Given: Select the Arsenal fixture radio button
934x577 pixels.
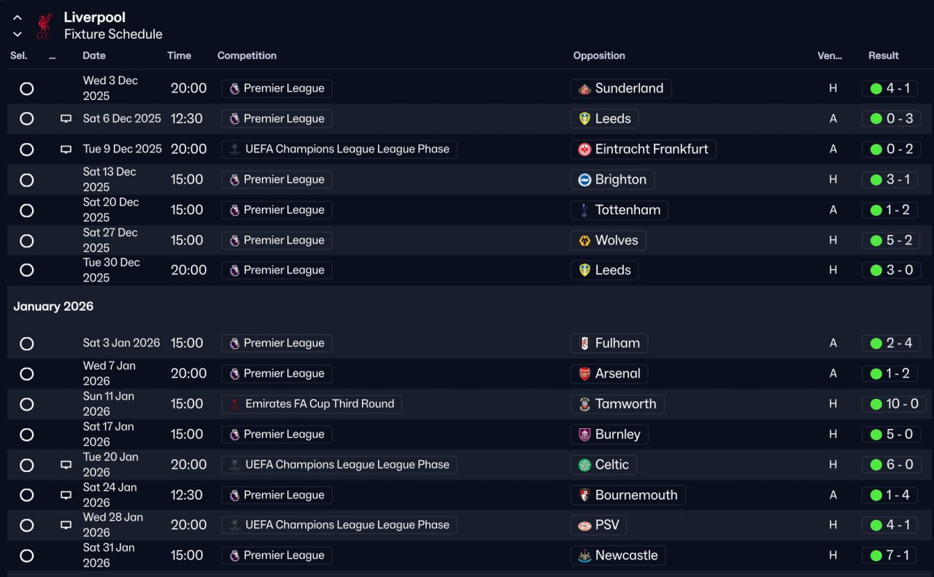Looking at the screenshot, I should pos(27,374).
